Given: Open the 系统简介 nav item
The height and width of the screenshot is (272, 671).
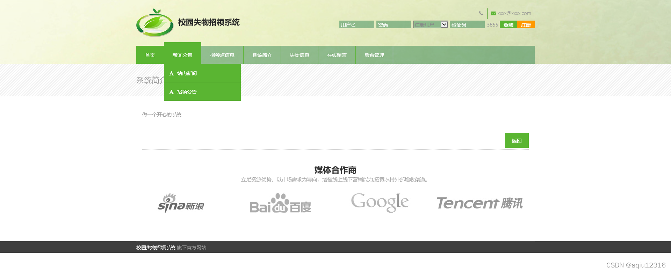Looking at the screenshot, I should 262,55.
